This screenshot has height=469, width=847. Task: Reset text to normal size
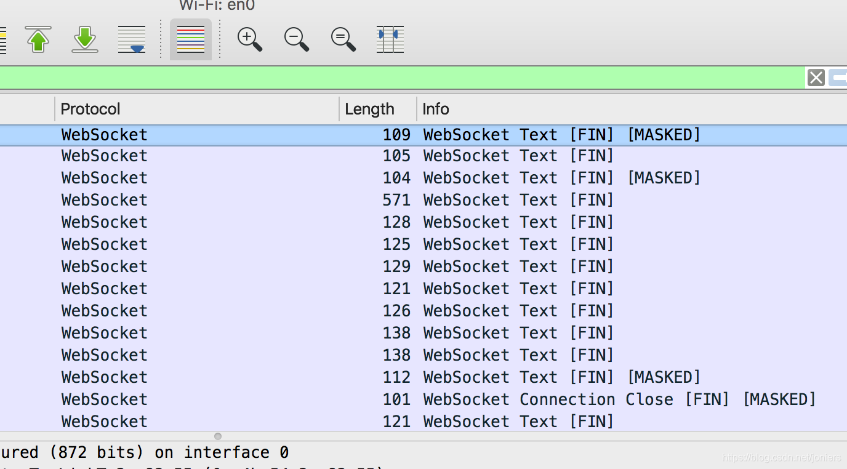(x=343, y=39)
